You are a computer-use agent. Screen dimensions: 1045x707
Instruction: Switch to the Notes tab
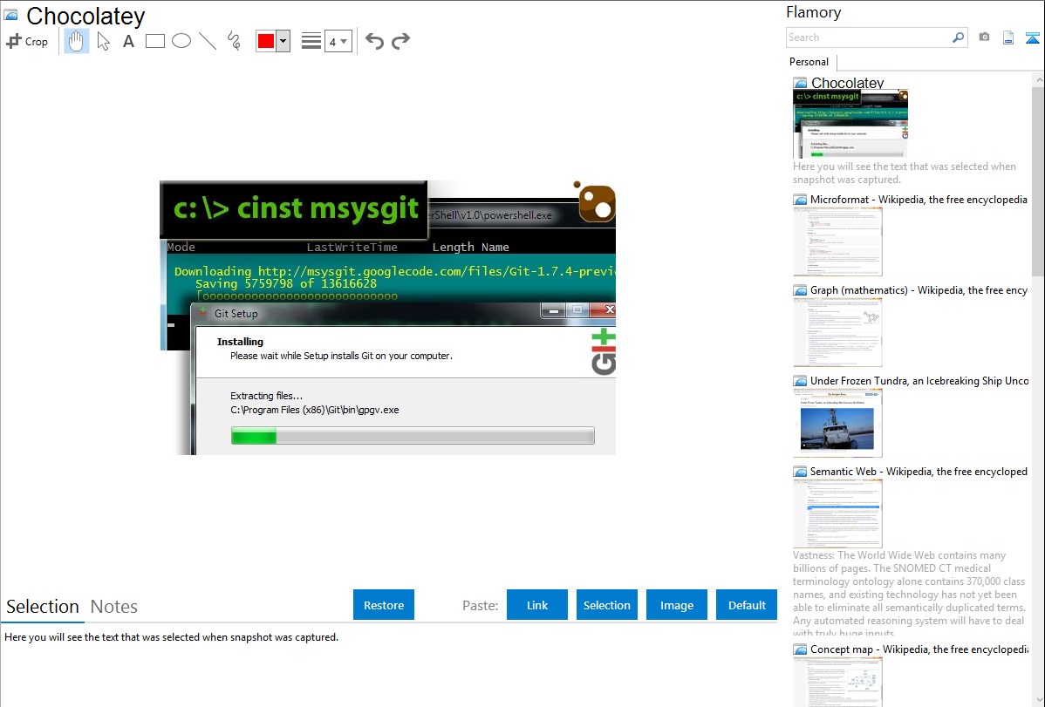(114, 607)
